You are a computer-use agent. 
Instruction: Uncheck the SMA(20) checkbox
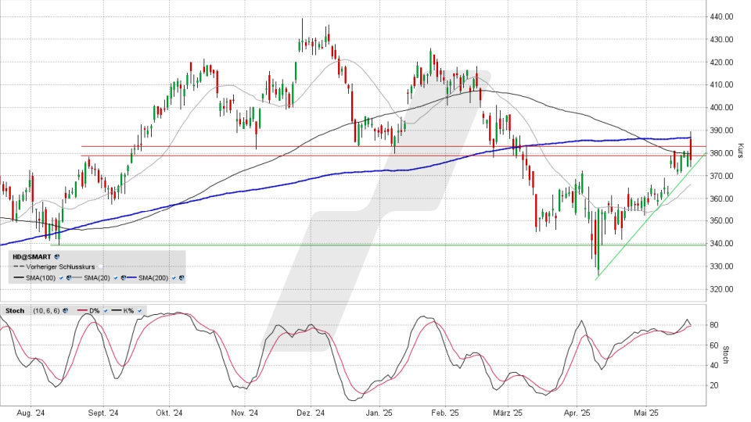tap(116, 278)
